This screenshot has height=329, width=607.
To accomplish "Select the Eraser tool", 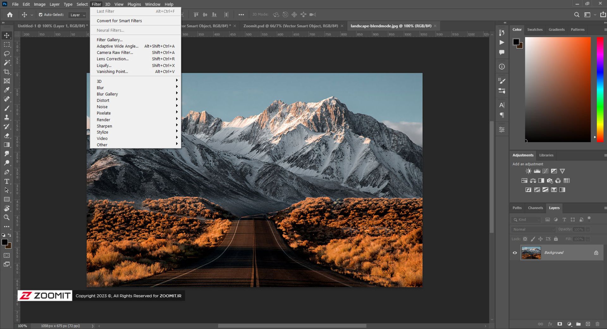I will (x=7, y=136).
